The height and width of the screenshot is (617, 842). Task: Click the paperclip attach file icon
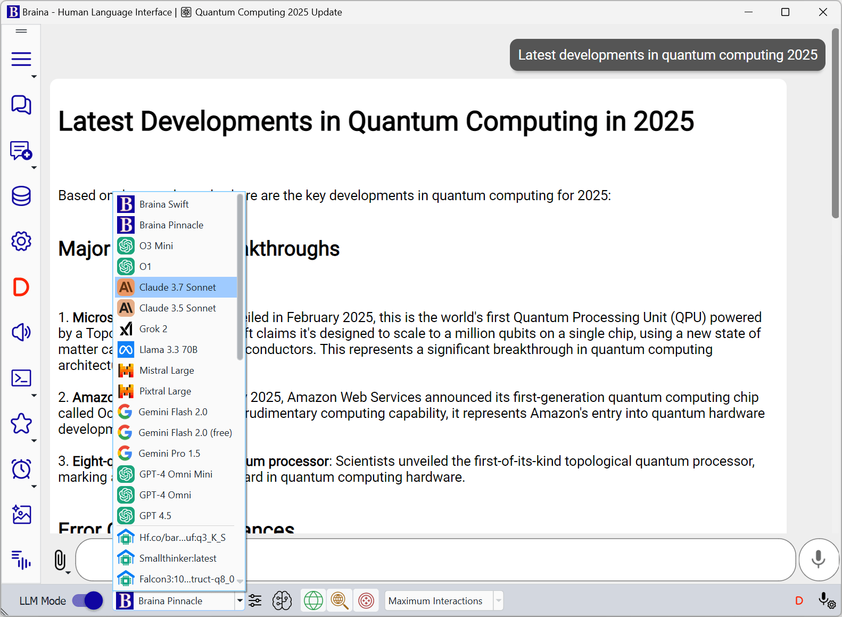pos(60,560)
